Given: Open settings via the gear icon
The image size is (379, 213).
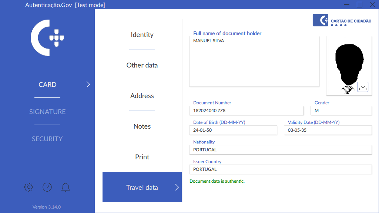Looking at the screenshot, I should tap(28, 187).
